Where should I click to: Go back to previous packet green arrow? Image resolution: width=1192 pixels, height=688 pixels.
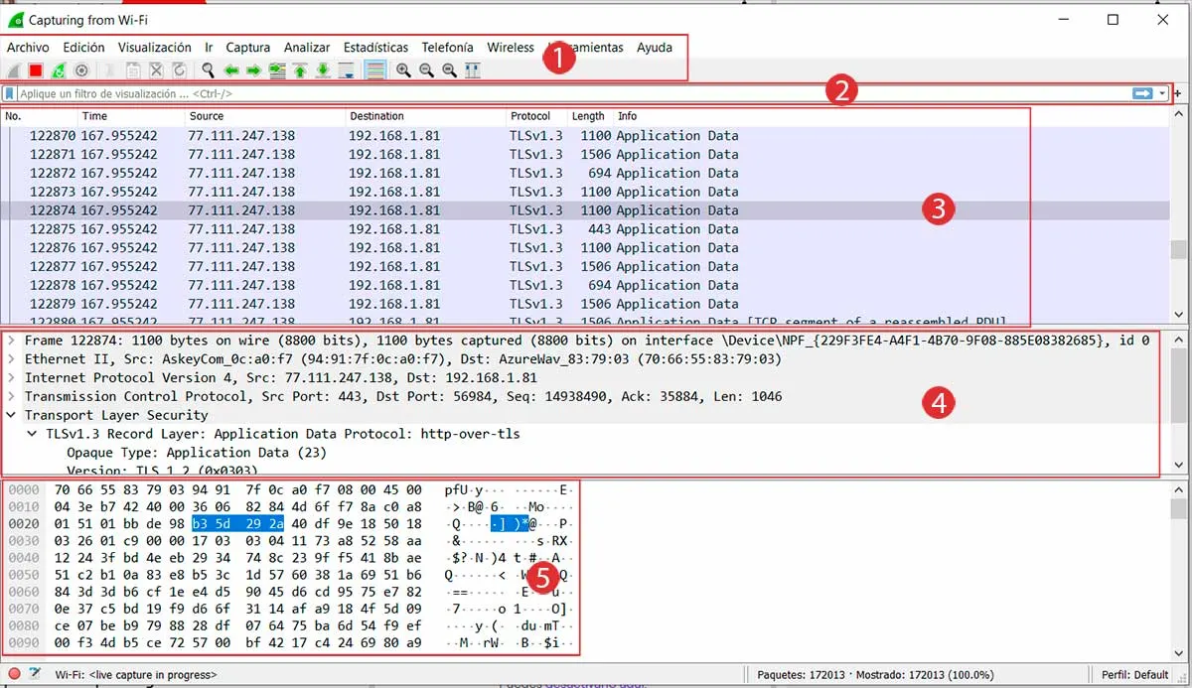pyautogui.click(x=231, y=70)
